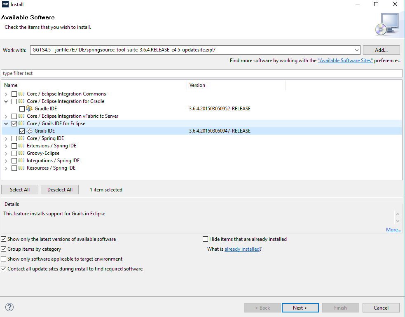
Task: Open the Work with dropdown arrow
Action: pyautogui.click(x=356, y=50)
